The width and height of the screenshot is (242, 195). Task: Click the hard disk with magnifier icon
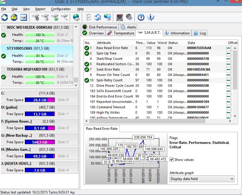[64, 17]
